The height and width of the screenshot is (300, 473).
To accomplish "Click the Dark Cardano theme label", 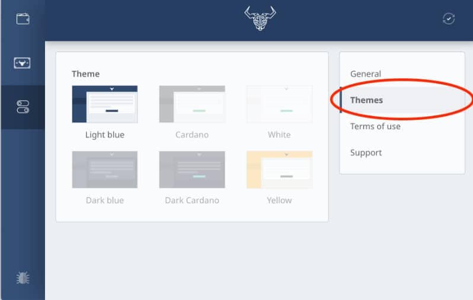I will (x=192, y=200).
